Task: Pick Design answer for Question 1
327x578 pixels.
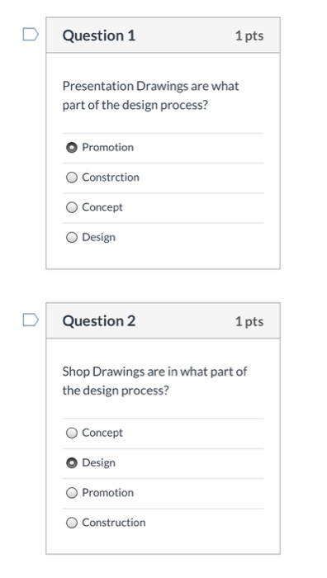Action: coord(72,238)
